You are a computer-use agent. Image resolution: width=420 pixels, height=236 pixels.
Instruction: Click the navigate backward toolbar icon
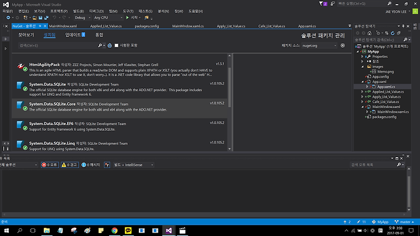[x=8, y=18]
